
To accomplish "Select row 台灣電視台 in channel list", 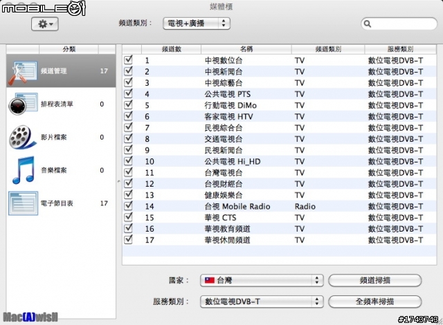I will click(280, 172).
